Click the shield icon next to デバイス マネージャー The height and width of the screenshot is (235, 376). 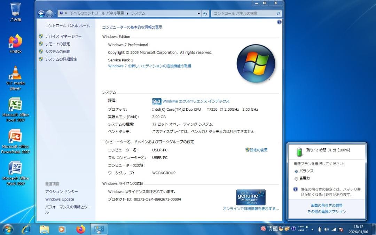tap(41, 36)
